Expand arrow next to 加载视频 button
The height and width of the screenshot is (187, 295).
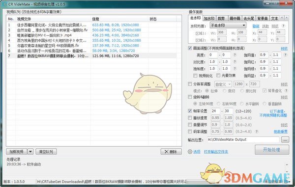pyautogui.click(x=30, y=152)
